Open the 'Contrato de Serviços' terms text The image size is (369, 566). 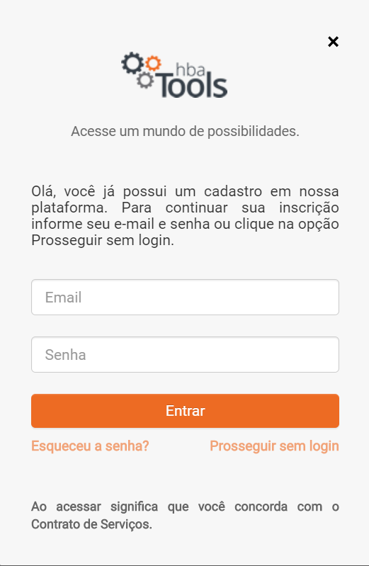tap(91, 524)
